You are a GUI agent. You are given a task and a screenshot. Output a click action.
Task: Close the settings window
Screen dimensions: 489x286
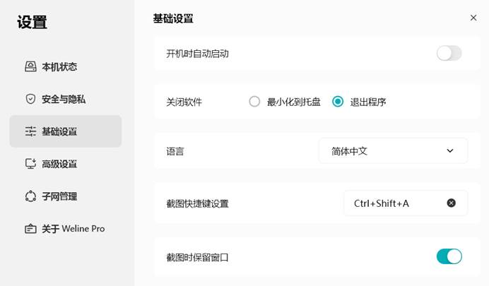(x=473, y=18)
